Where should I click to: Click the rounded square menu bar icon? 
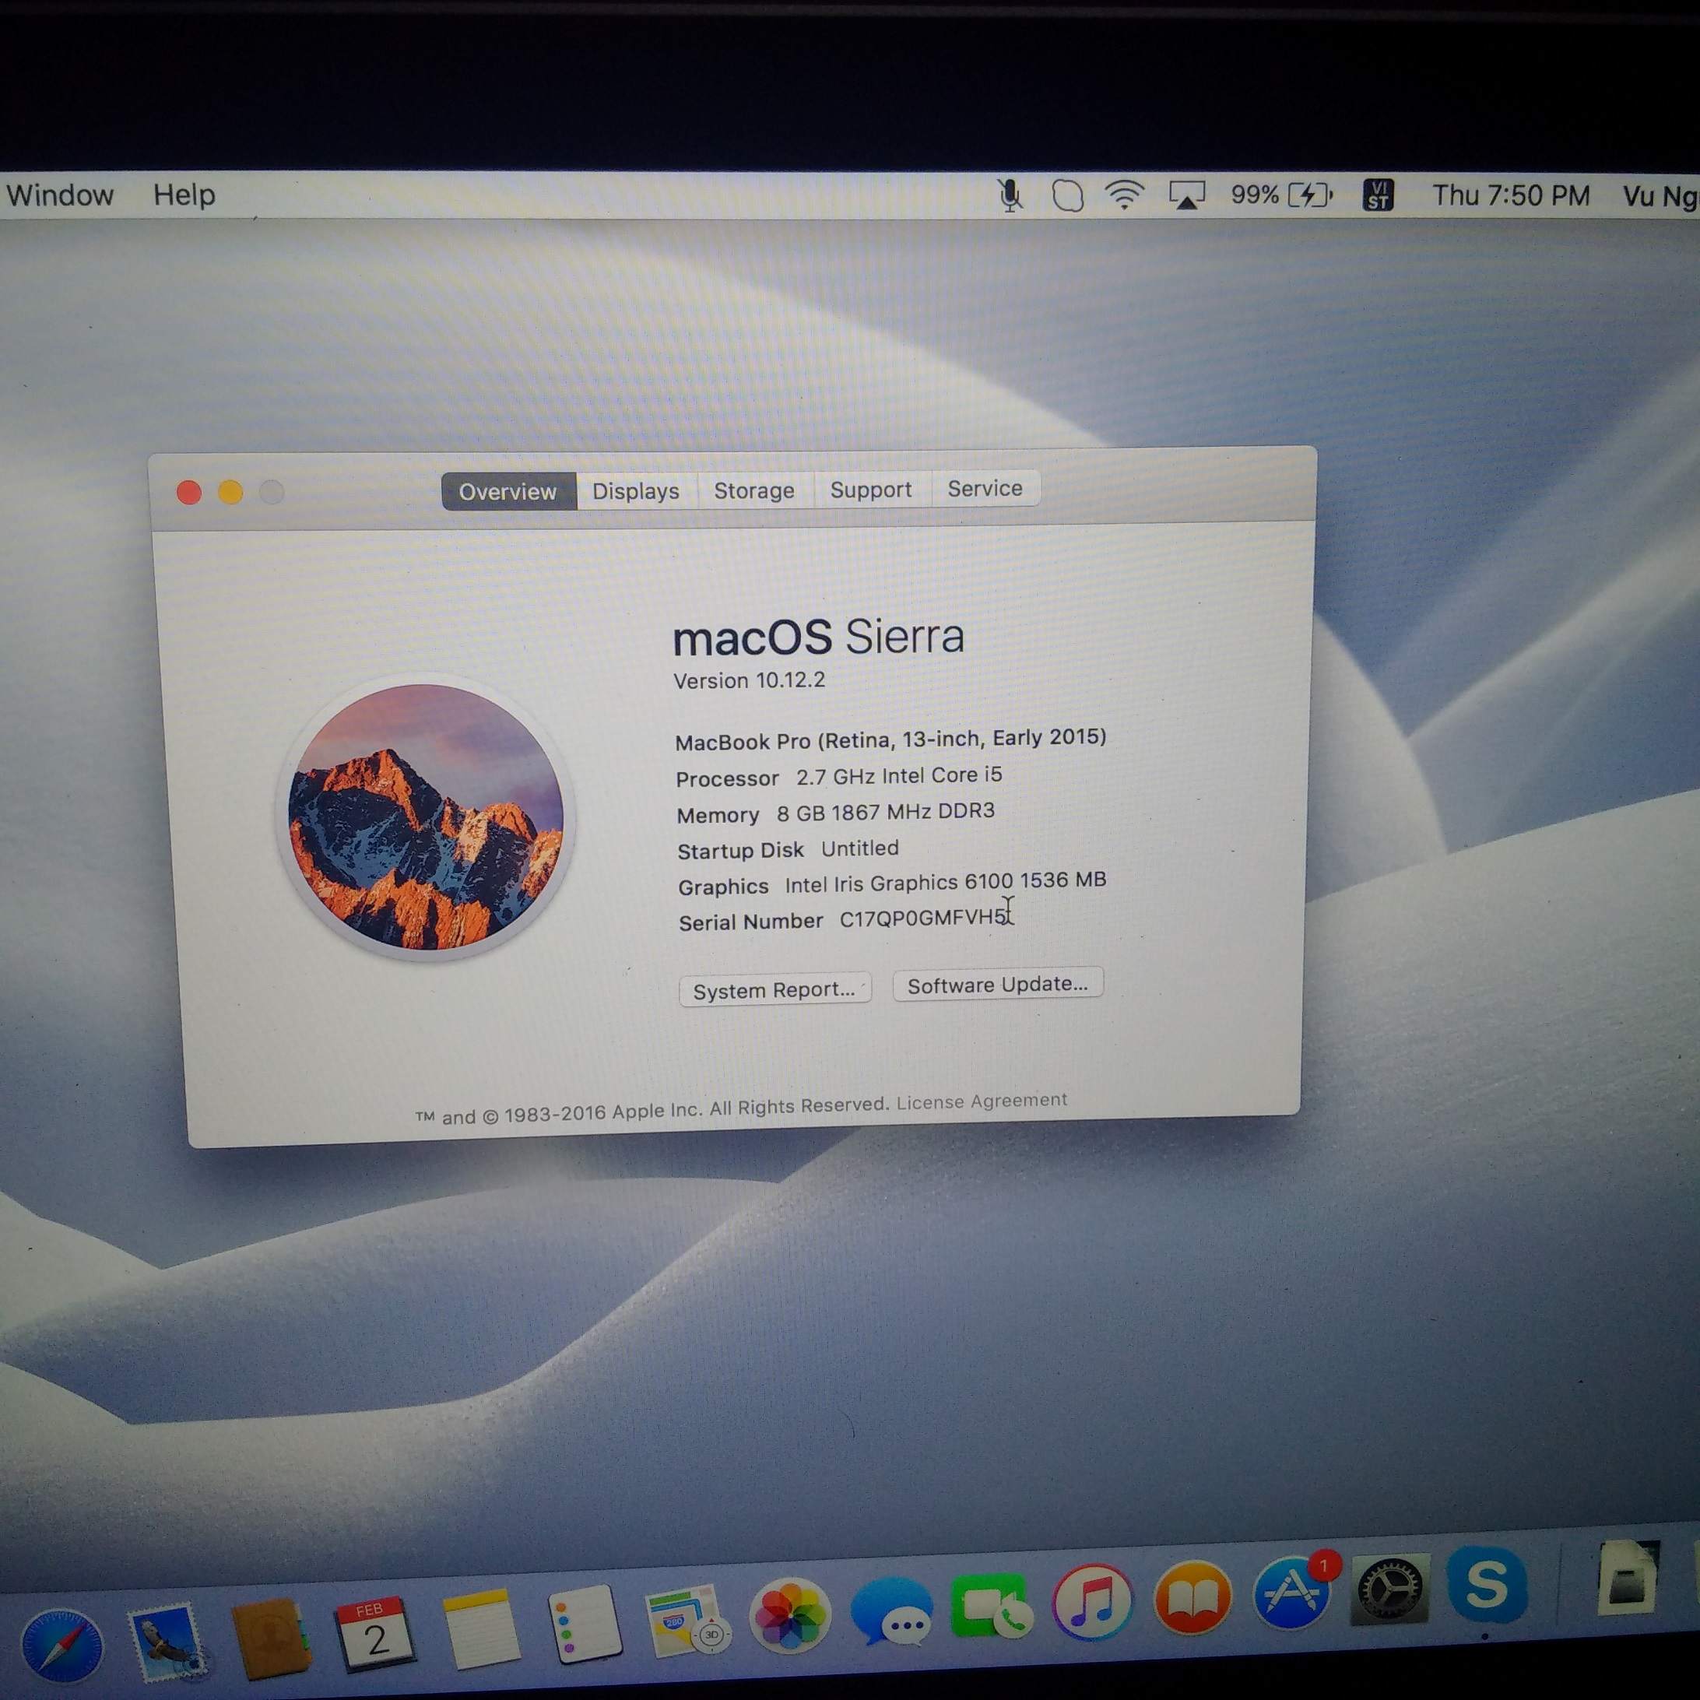coord(1067,195)
